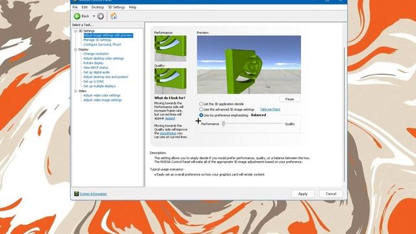Open Set up multiple displays task
Image resolution: width=416 pixels, height=234 pixels.
coord(99,86)
